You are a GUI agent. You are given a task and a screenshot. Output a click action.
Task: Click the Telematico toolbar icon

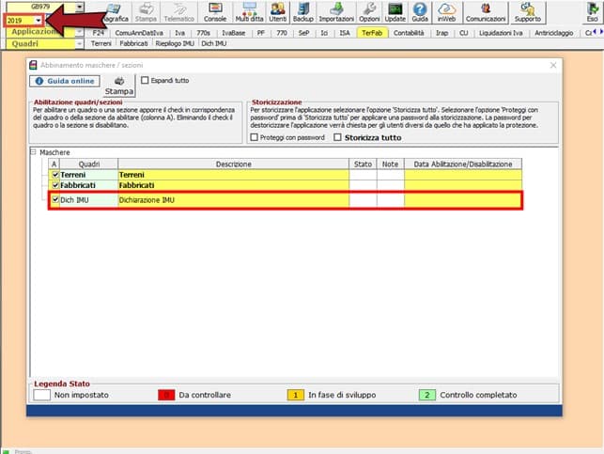pos(179,12)
